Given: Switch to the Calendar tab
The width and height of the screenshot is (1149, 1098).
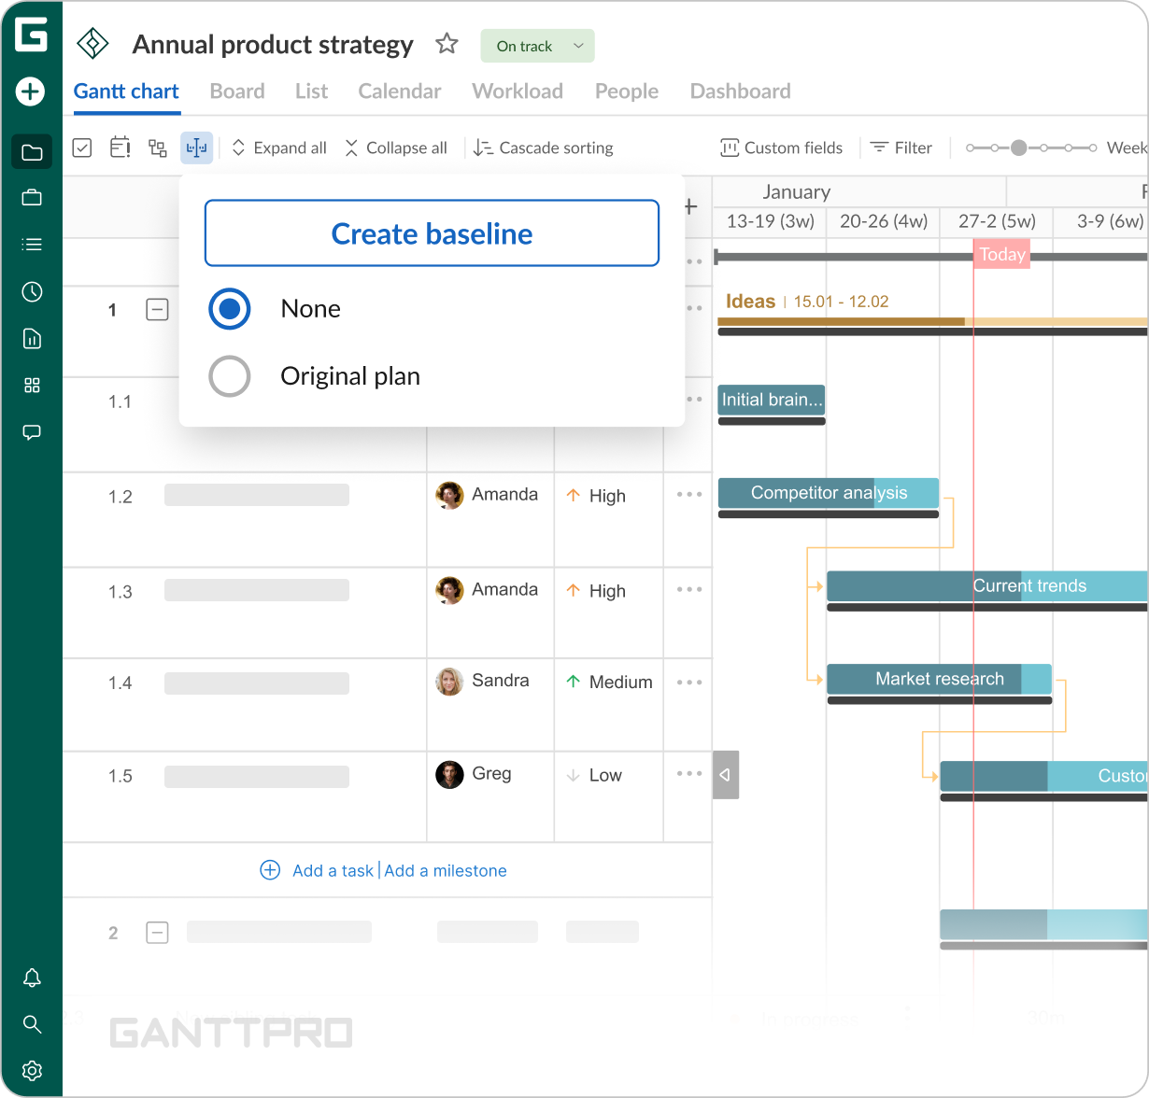Looking at the screenshot, I should click(x=399, y=91).
